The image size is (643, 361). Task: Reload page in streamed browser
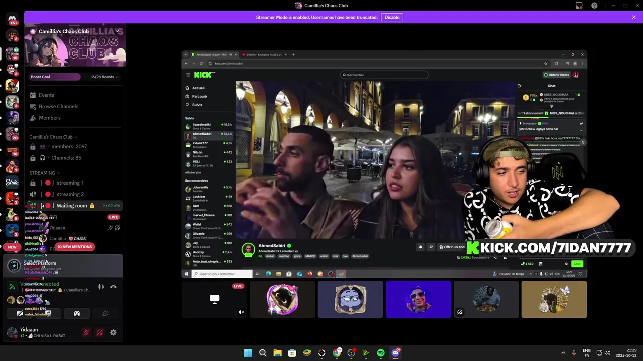tap(201, 63)
